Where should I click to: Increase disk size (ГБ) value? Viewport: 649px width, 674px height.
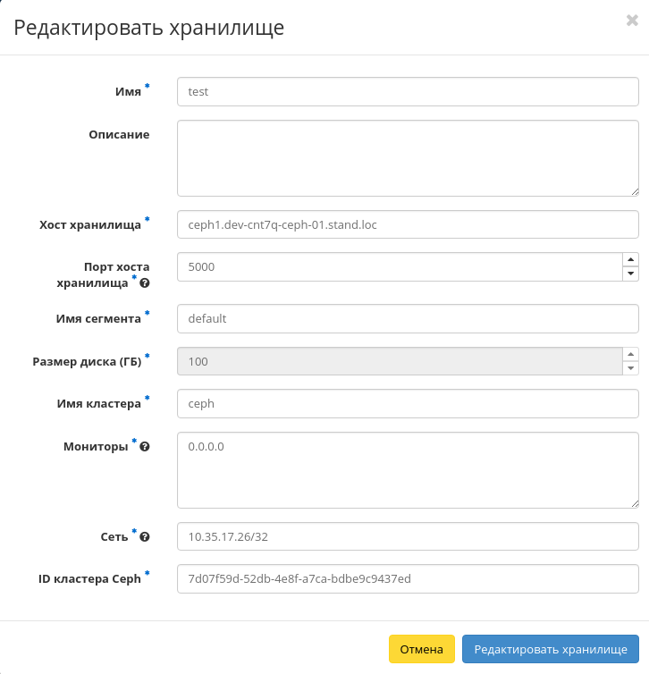(x=630, y=355)
